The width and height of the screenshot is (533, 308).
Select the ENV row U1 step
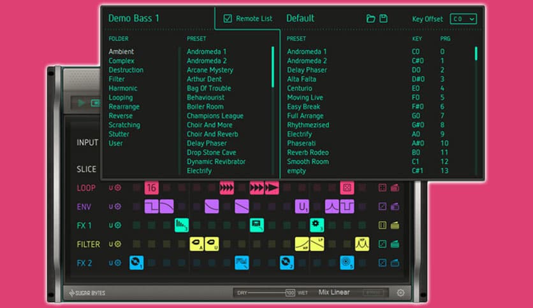(x=302, y=206)
